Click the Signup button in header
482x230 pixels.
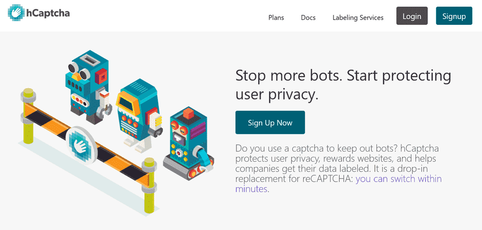point(454,16)
